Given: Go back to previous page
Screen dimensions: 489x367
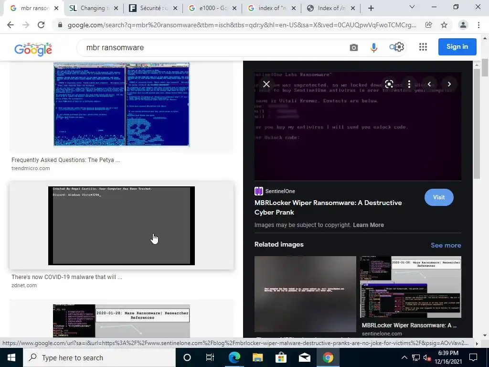Looking at the screenshot, I should (x=11, y=25).
